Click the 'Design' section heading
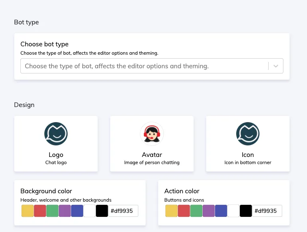307x232 pixels. point(24,105)
